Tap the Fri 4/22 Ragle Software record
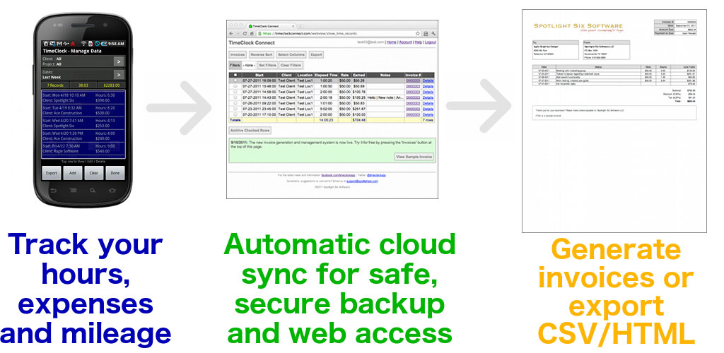This screenshot has height=353, width=724. click(x=83, y=148)
